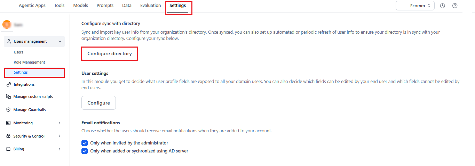
Task: Open the history clock icon
Action: [x=442, y=6]
